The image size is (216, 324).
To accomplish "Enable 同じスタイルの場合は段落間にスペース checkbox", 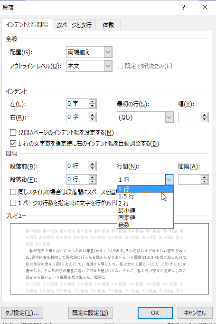I will 13,192.
